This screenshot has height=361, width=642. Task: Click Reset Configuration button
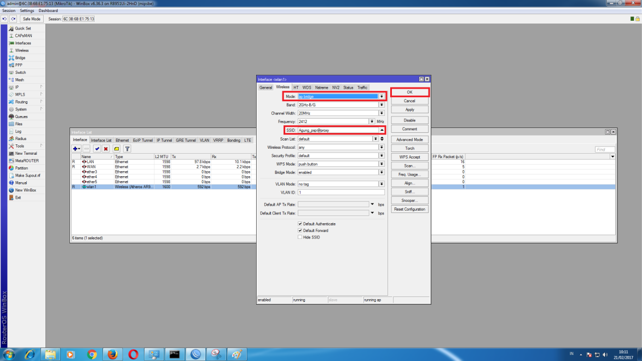coord(409,209)
